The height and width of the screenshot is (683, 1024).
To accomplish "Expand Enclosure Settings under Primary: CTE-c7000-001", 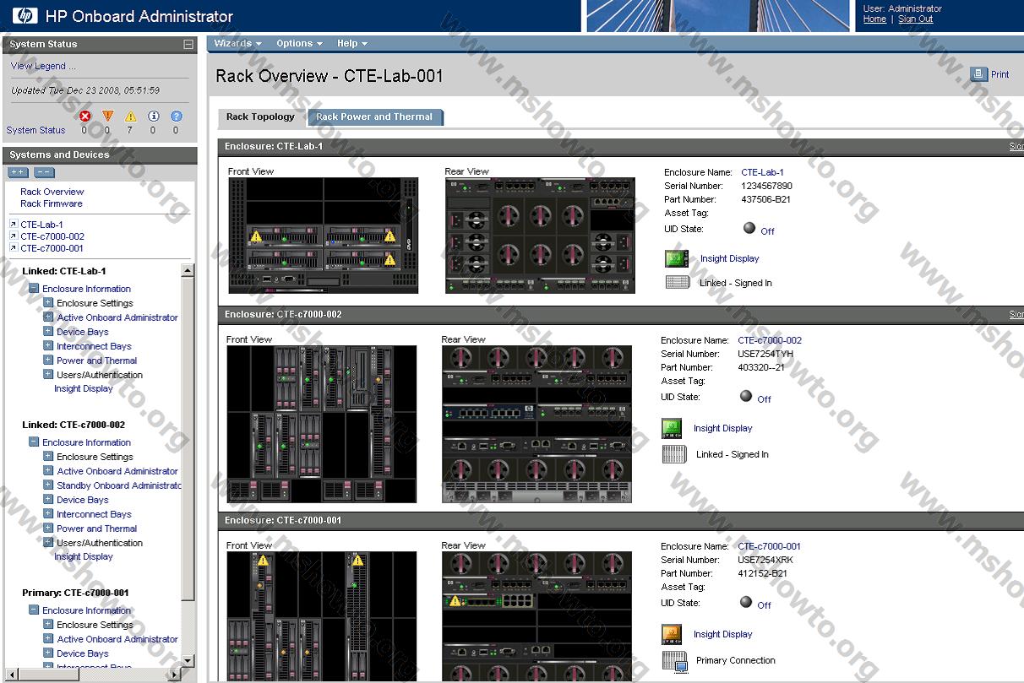I will [x=48, y=625].
